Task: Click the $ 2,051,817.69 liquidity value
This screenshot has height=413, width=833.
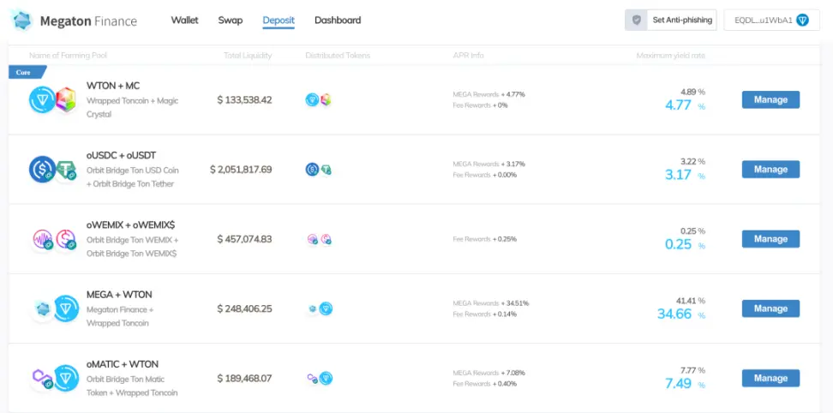Action: tap(241, 170)
